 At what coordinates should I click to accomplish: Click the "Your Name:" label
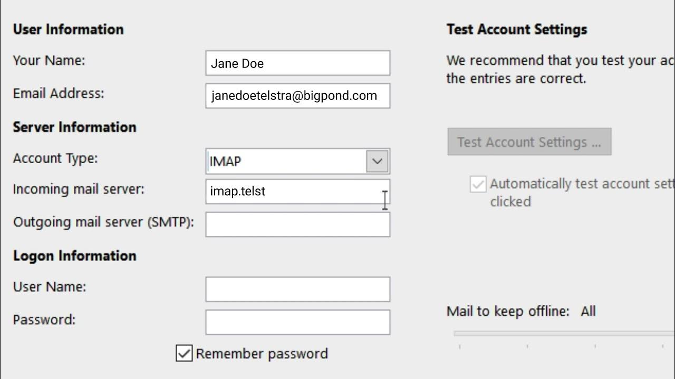point(49,61)
